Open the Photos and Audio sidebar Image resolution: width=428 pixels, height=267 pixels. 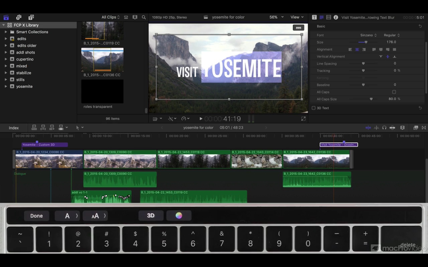click(x=19, y=17)
